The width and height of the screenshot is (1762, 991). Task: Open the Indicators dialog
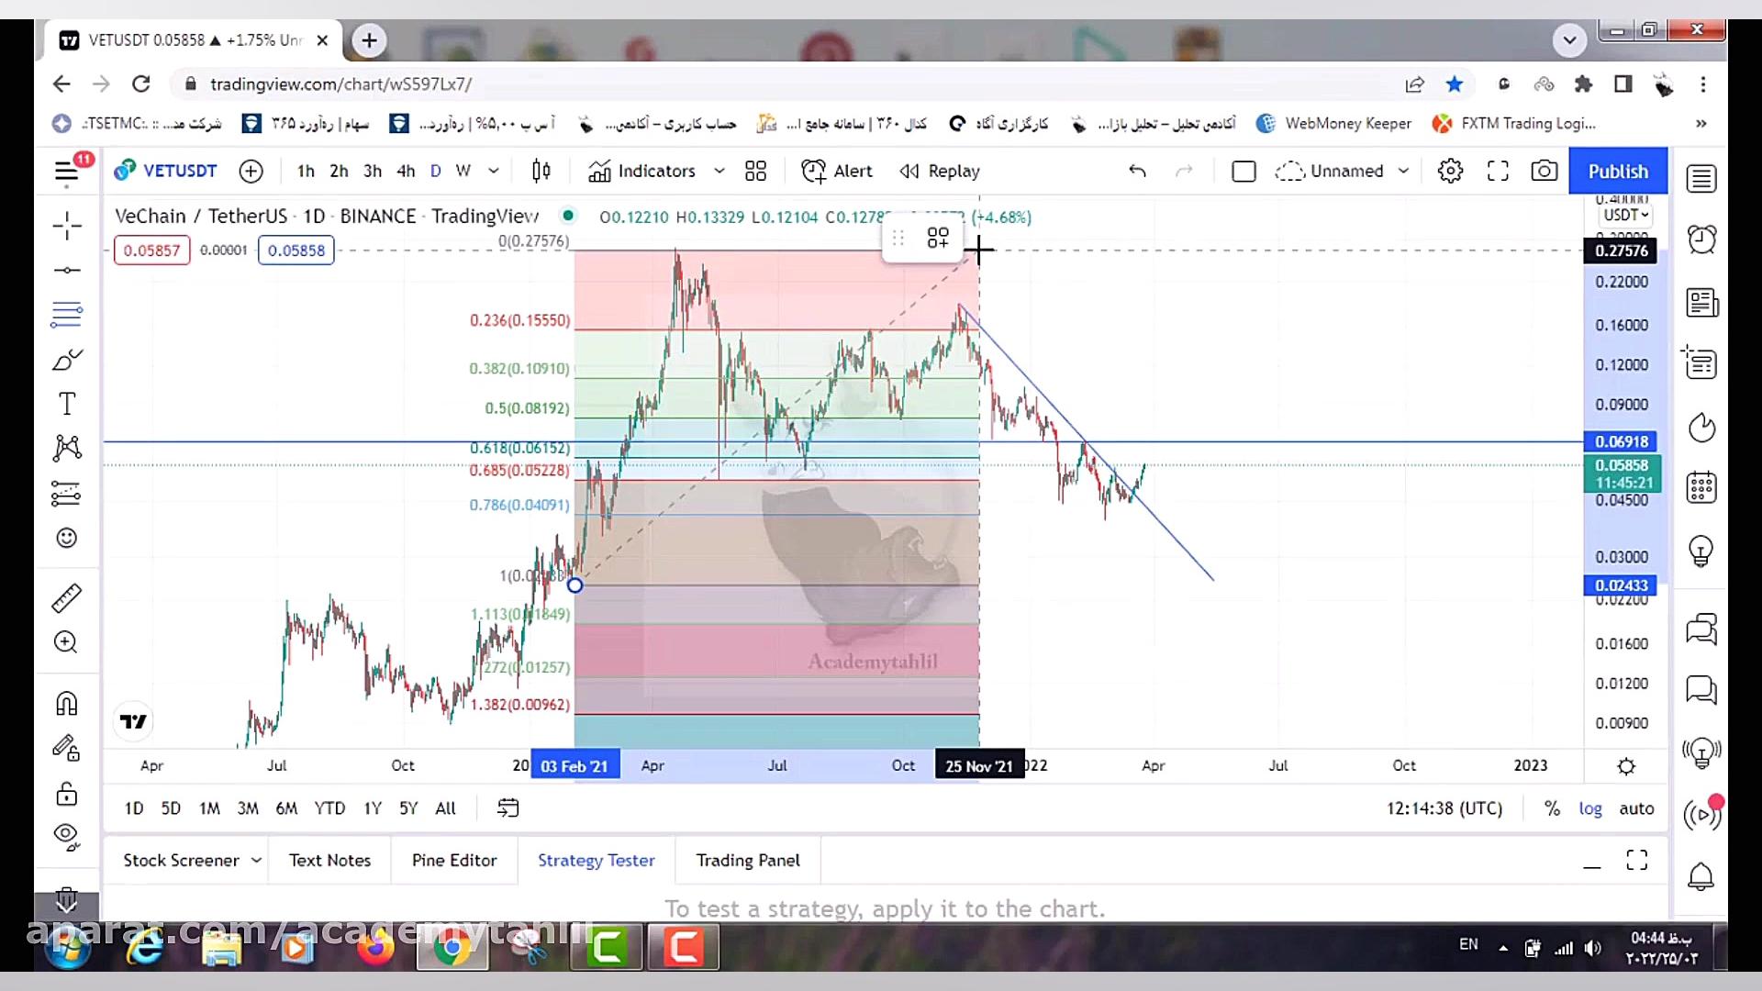[642, 171]
